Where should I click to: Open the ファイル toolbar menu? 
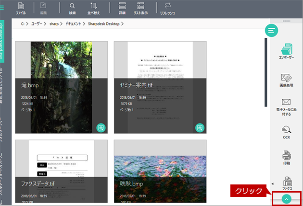click(21, 9)
